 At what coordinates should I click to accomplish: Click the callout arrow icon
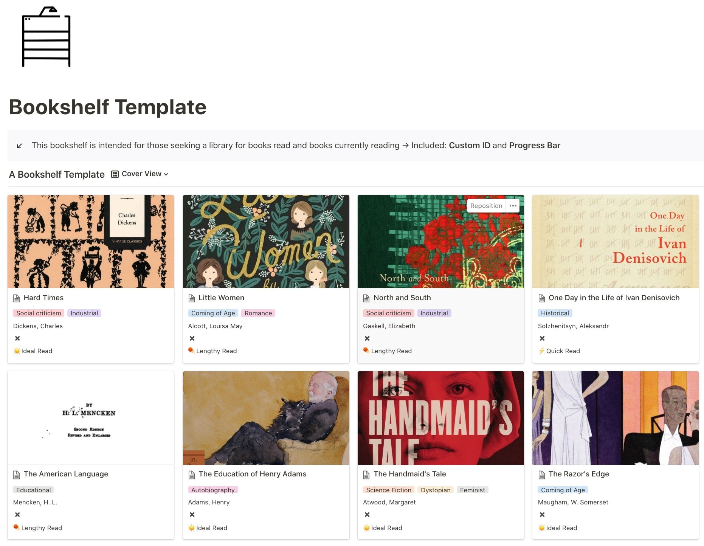point(20,146)
